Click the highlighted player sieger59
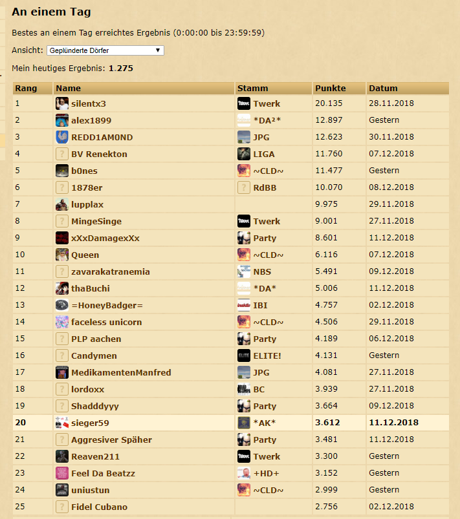 tap(90, 423)
